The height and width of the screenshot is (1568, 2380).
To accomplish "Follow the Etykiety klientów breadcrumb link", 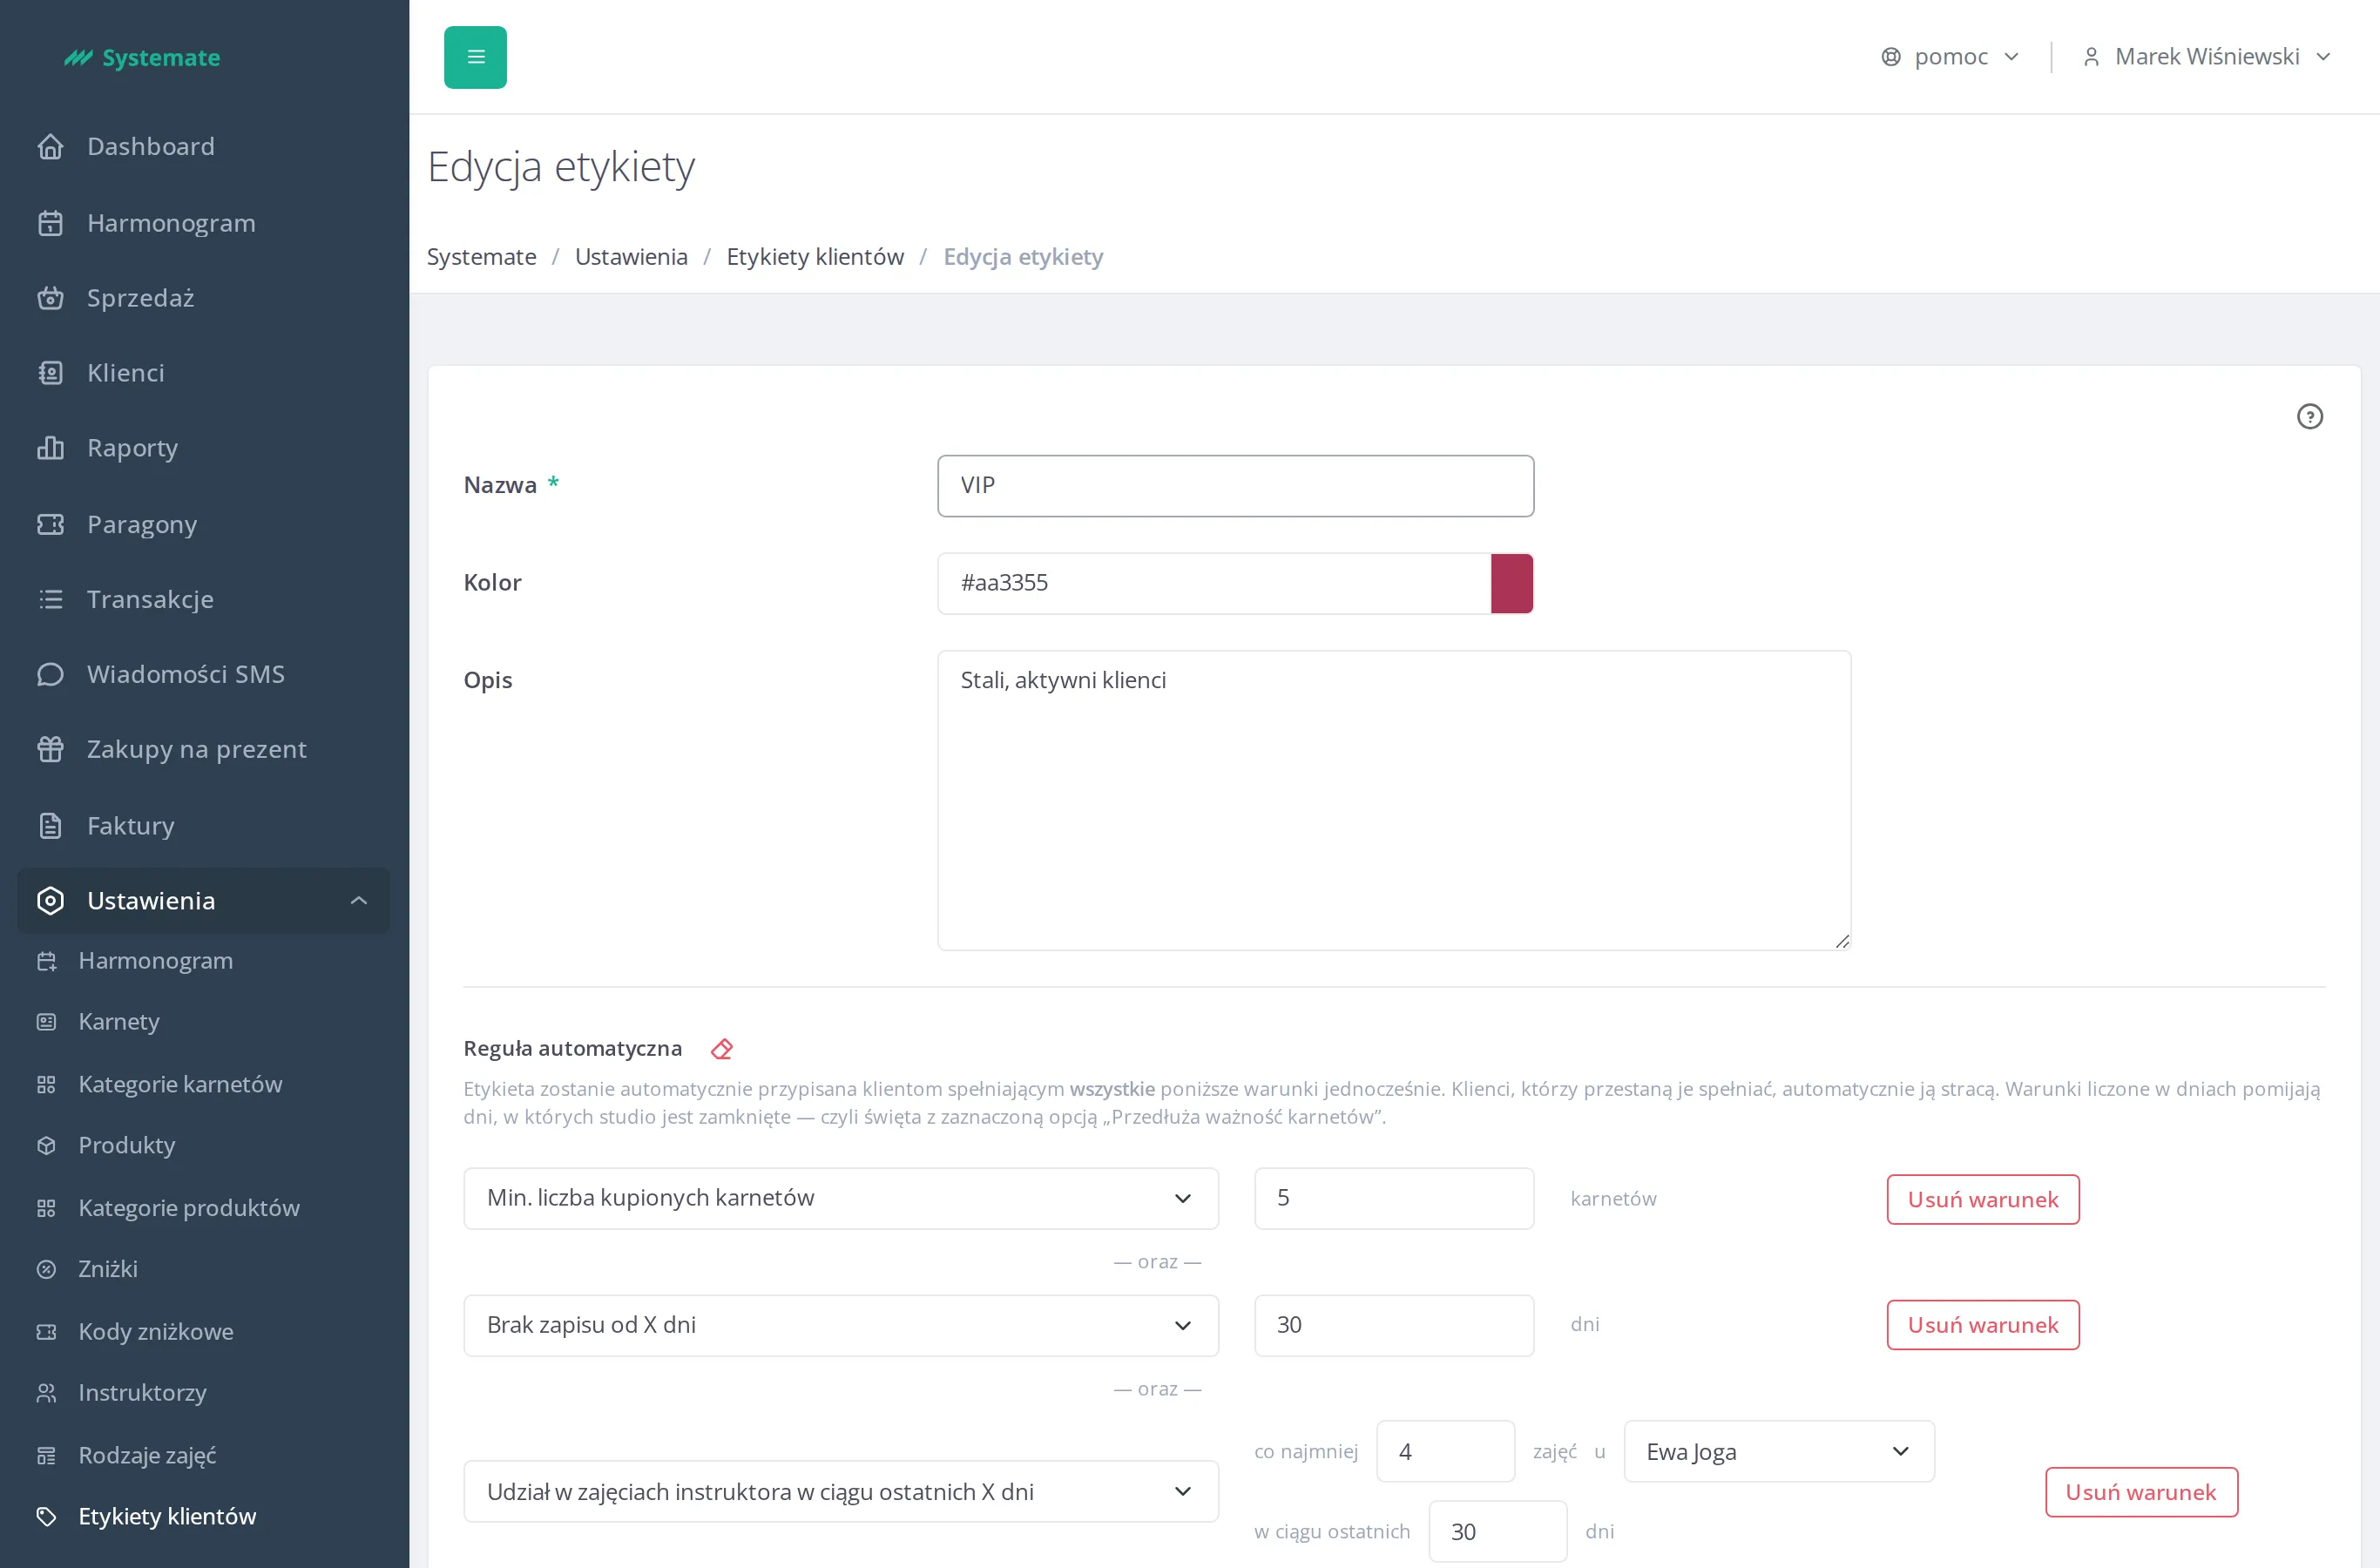I will click(815, 257).
